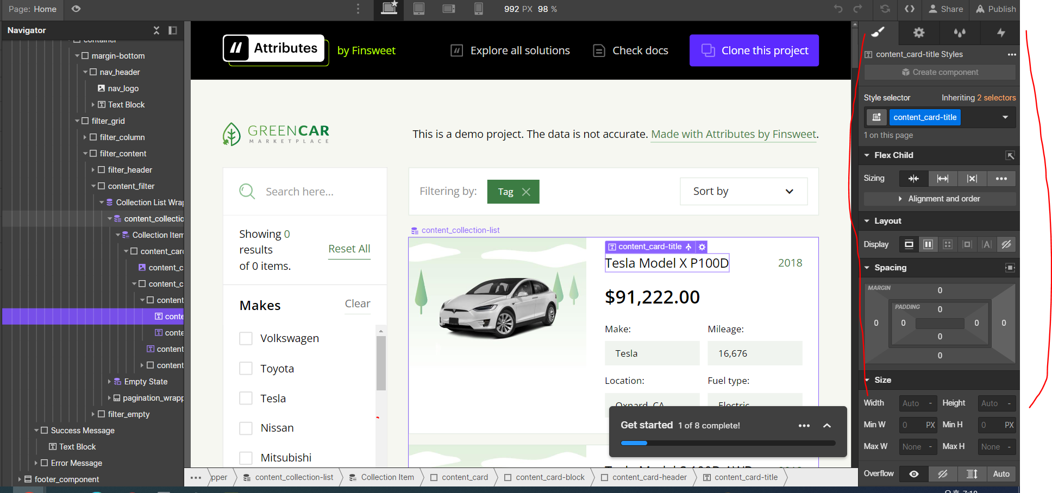Tick the Nissan make checkbox
Image resolution: width=1052 pixels, height=493 pixels.
pos(246,428)
